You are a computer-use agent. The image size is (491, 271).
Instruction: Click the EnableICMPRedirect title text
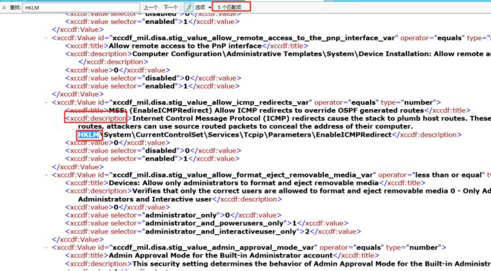pyautogui.click(x=266, y=111)
